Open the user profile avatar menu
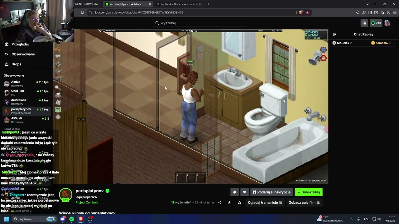This screenshot has width=399, height=224. coord(387,23)
